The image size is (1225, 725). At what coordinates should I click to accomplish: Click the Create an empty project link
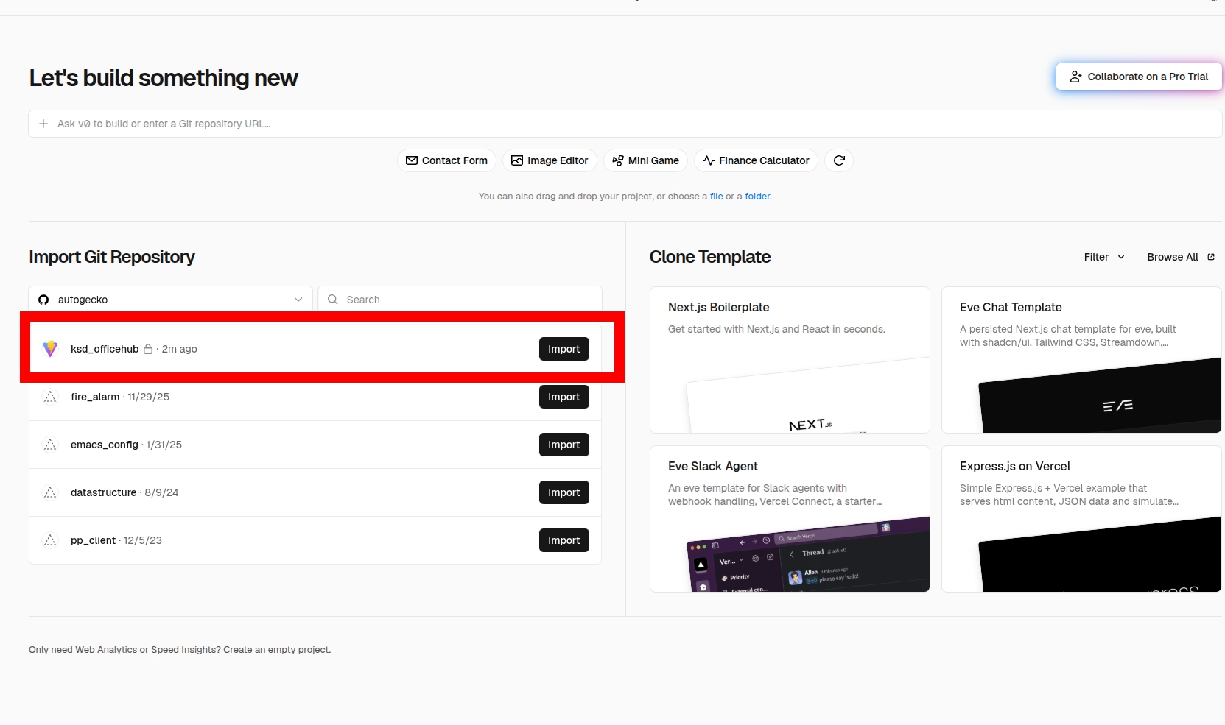tap(277, 650)
